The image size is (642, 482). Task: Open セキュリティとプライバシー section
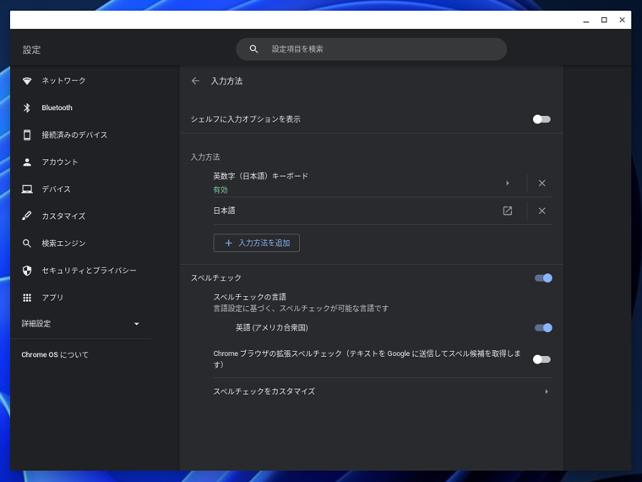coord(89,271)
